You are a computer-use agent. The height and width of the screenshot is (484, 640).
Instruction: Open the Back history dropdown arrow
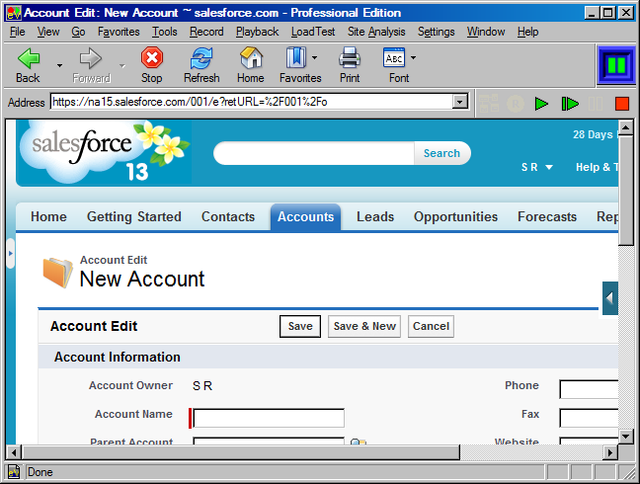coord(59,65)
